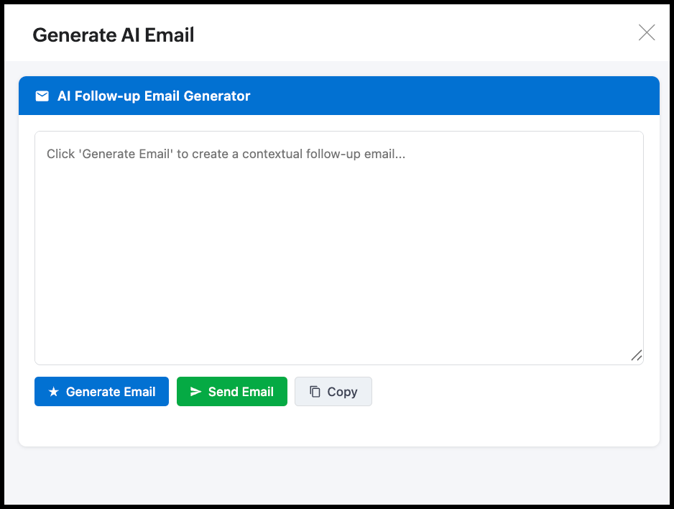Click the placeholder text in the email box

coord(226,154)
